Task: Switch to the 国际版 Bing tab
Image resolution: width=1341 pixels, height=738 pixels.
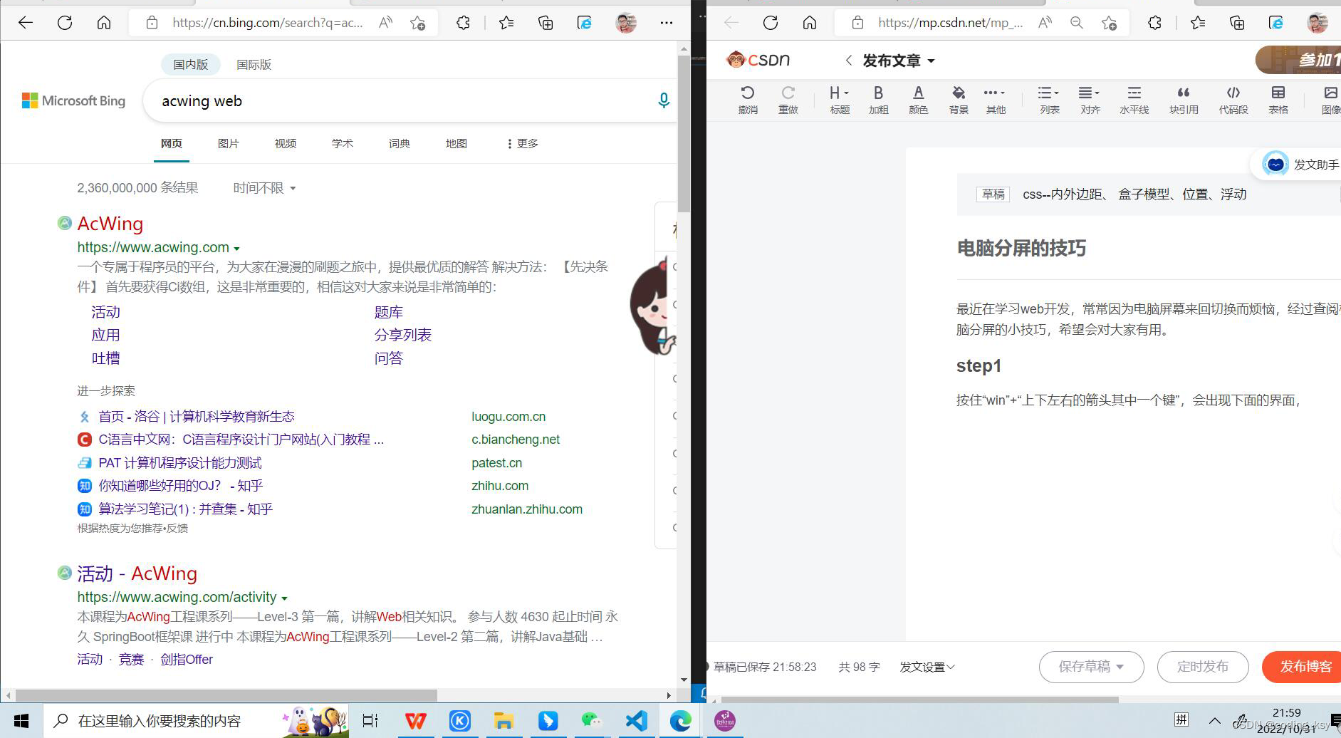Action: pyautogui.click(x=254, y=65)
